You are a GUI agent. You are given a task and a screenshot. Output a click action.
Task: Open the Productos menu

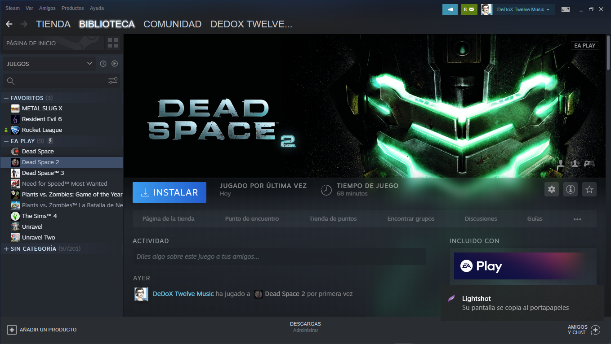tap(72, 8)
